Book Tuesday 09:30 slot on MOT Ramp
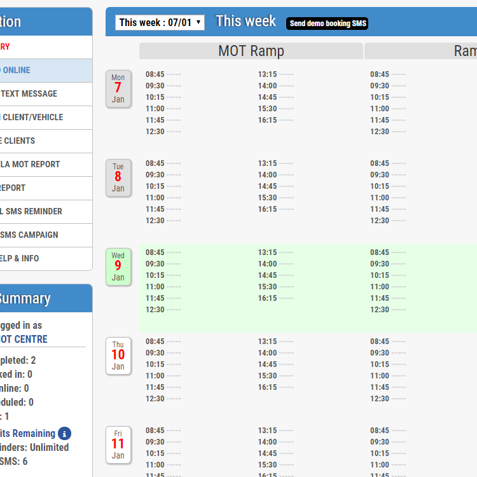Screen dimensions: 477x477 163,175
